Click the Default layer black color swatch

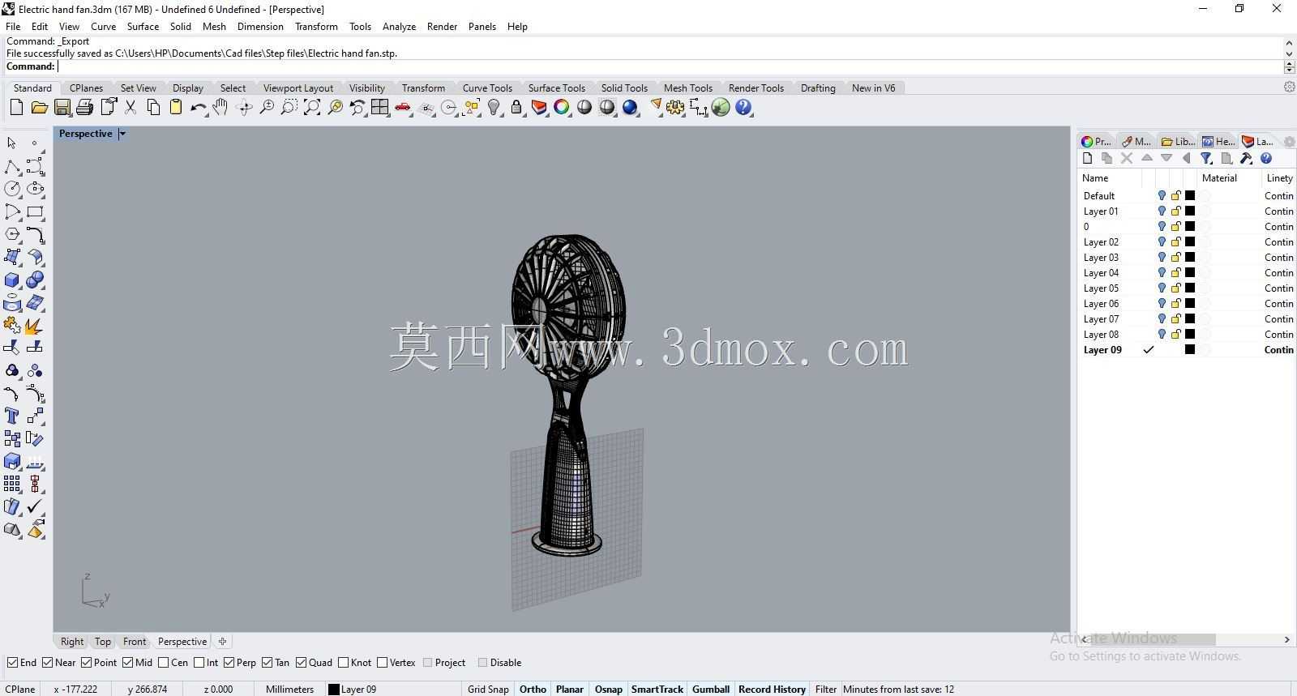[1190, 196]
